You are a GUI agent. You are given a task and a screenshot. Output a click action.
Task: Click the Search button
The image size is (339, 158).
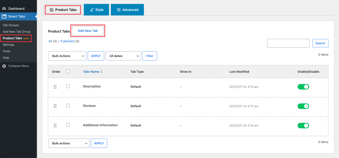(x=320, y=43)
